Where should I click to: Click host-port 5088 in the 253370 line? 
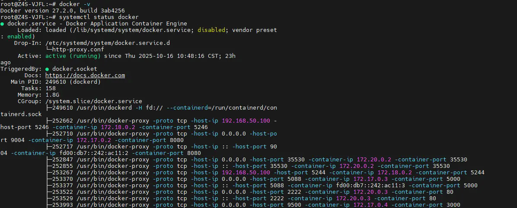click(x=294, y=179)
